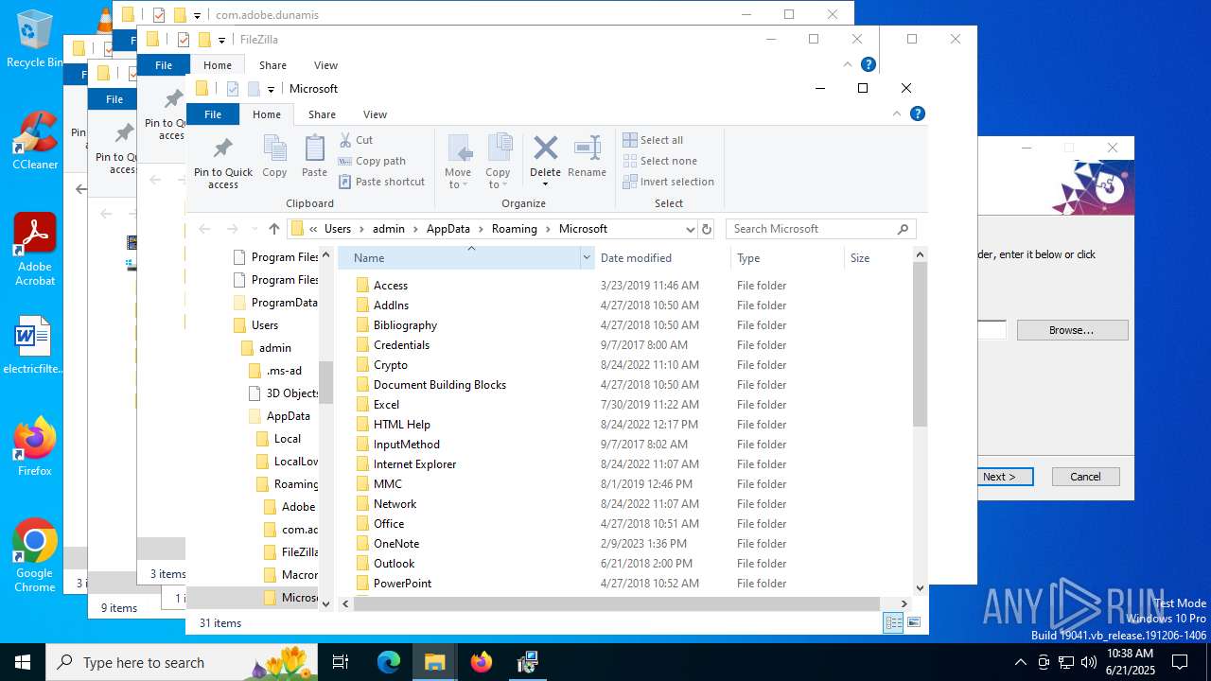The height and width of the screenshot is (681, 1211).
Task: Click the Cut scissors command
Action: (x=357, y=140)
